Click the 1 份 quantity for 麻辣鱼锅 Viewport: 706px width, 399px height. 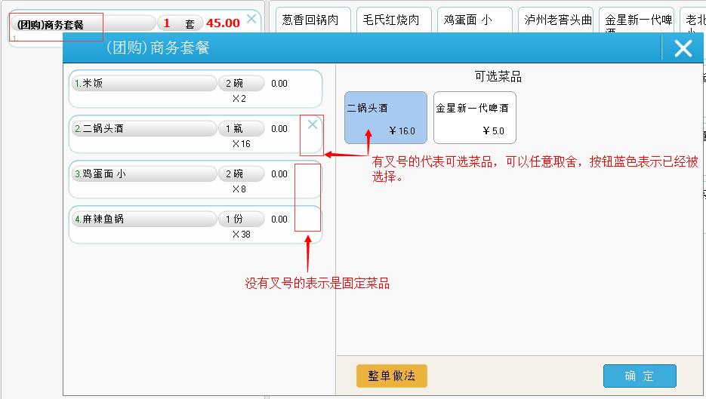click(241, 219)
